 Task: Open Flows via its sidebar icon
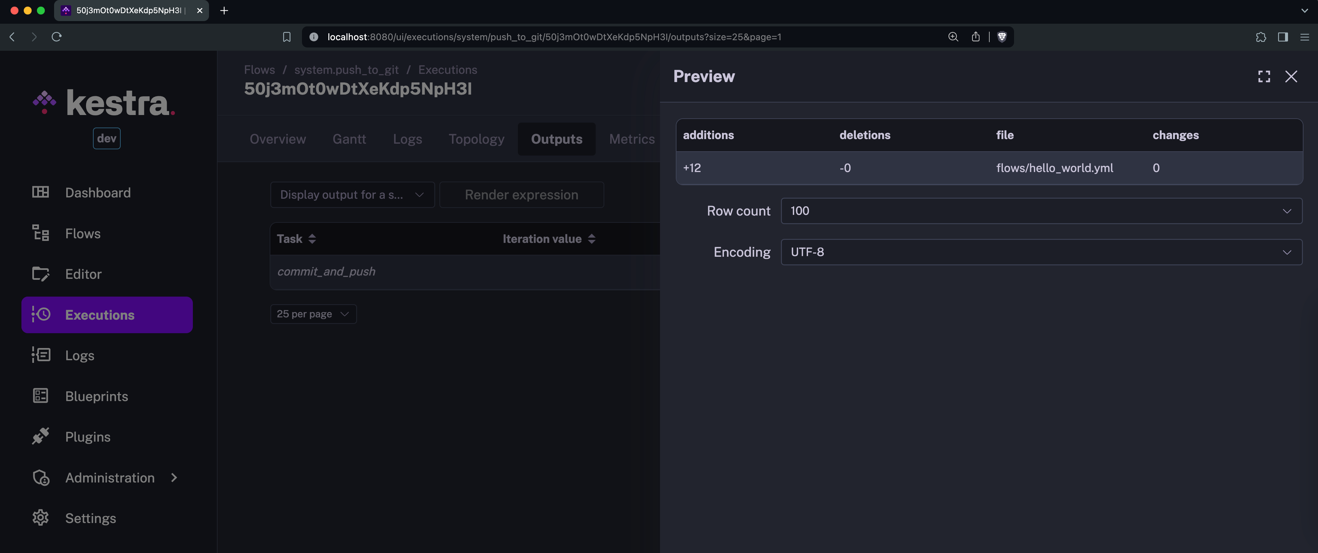pos(41,233)
